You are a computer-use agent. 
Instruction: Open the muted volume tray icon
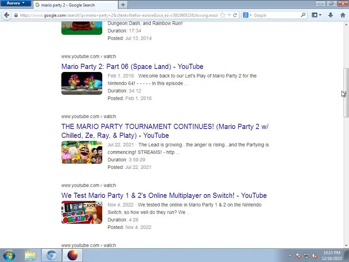[315, 256]
